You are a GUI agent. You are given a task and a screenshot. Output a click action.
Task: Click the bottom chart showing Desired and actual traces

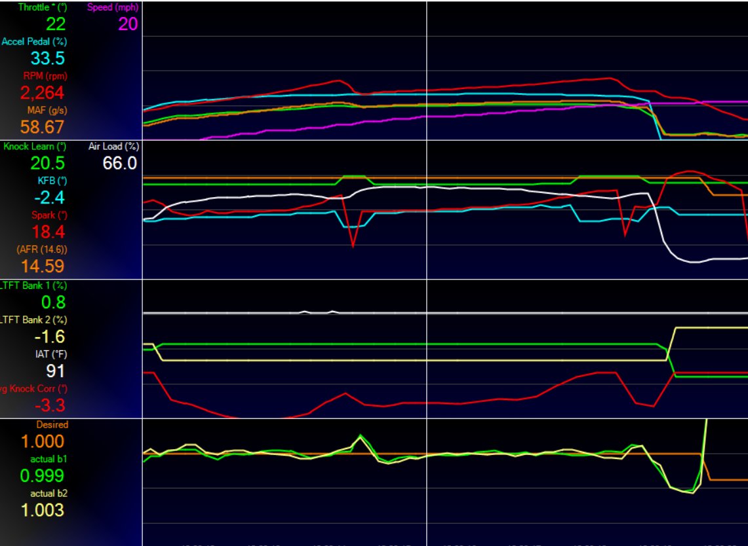[445, 482]
